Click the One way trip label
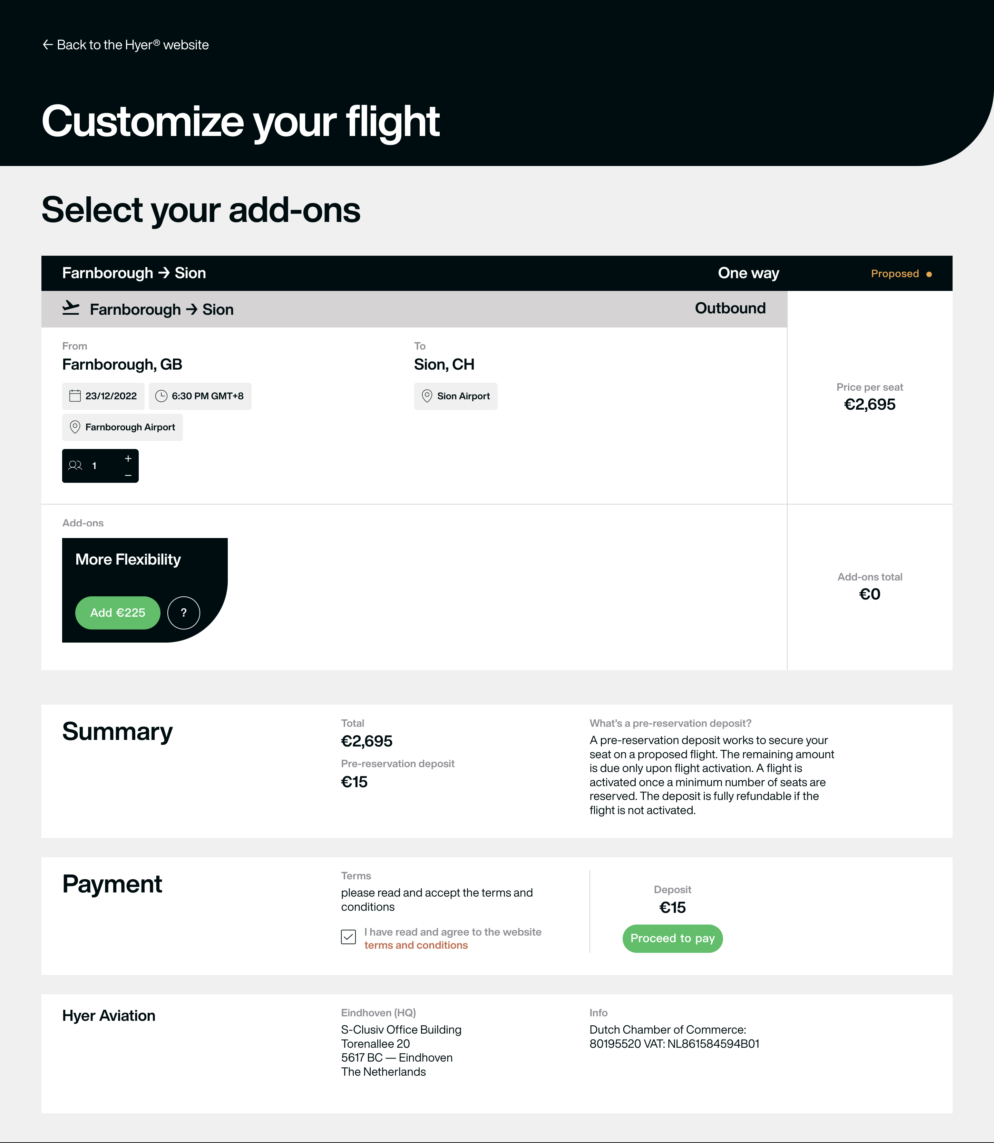The image size is (994, 1143). 748,273
